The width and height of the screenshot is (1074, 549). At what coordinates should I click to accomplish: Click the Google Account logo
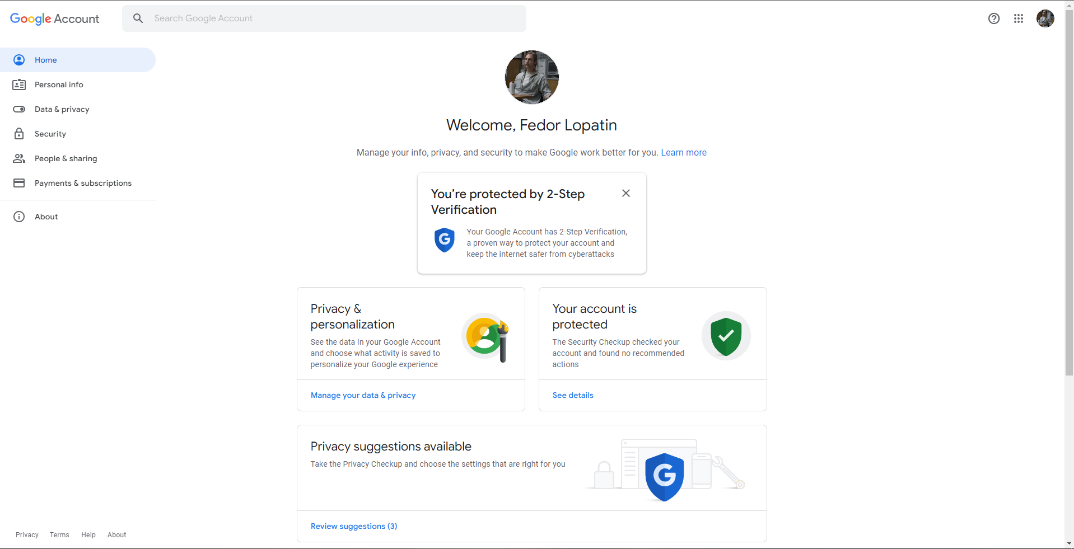pos(55,18)
